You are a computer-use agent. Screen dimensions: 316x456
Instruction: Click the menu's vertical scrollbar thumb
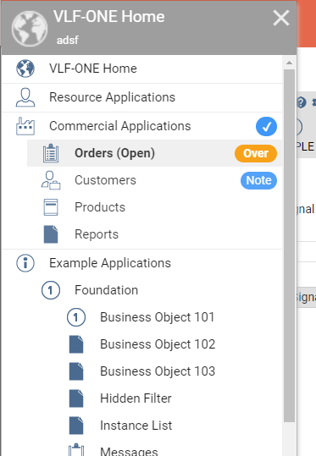[289, 245]
